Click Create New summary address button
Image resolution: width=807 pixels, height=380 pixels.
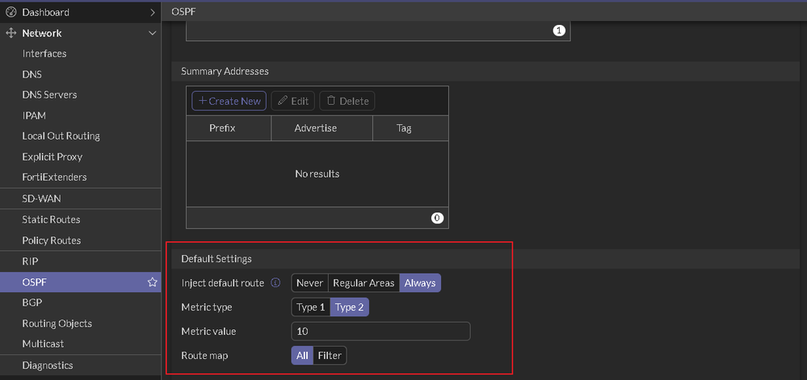pyautogui.click(x=229, y=101)
